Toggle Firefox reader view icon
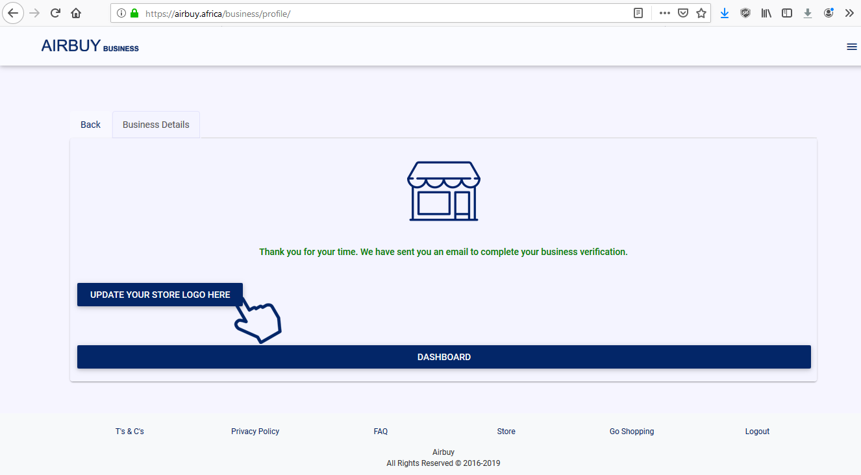The width and height of the screenshot is (861, 475). coord(639,13)
